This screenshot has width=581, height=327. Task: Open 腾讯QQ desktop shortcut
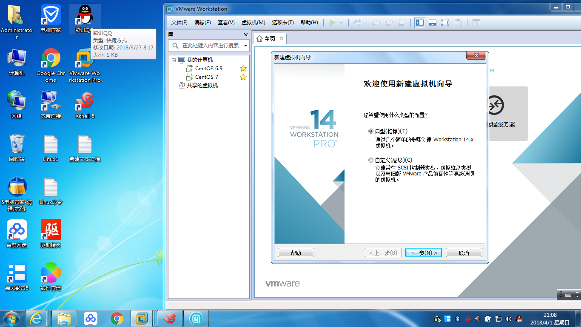[x=85, y=19]
